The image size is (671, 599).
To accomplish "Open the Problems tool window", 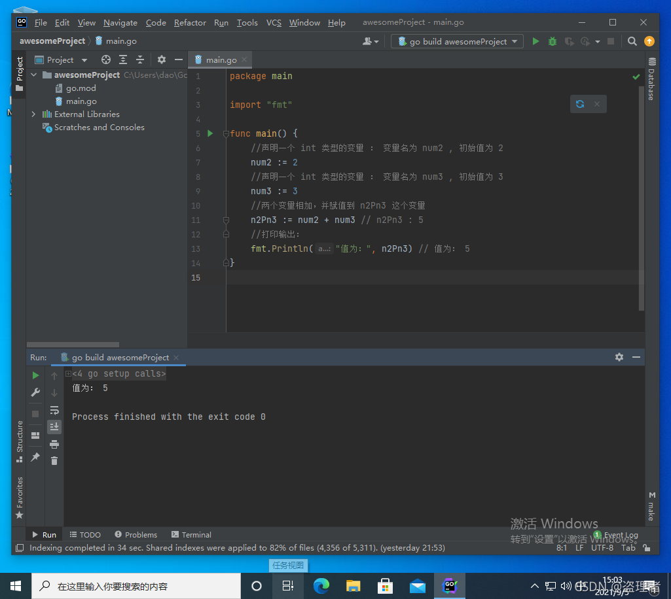I will coord(136,534).
